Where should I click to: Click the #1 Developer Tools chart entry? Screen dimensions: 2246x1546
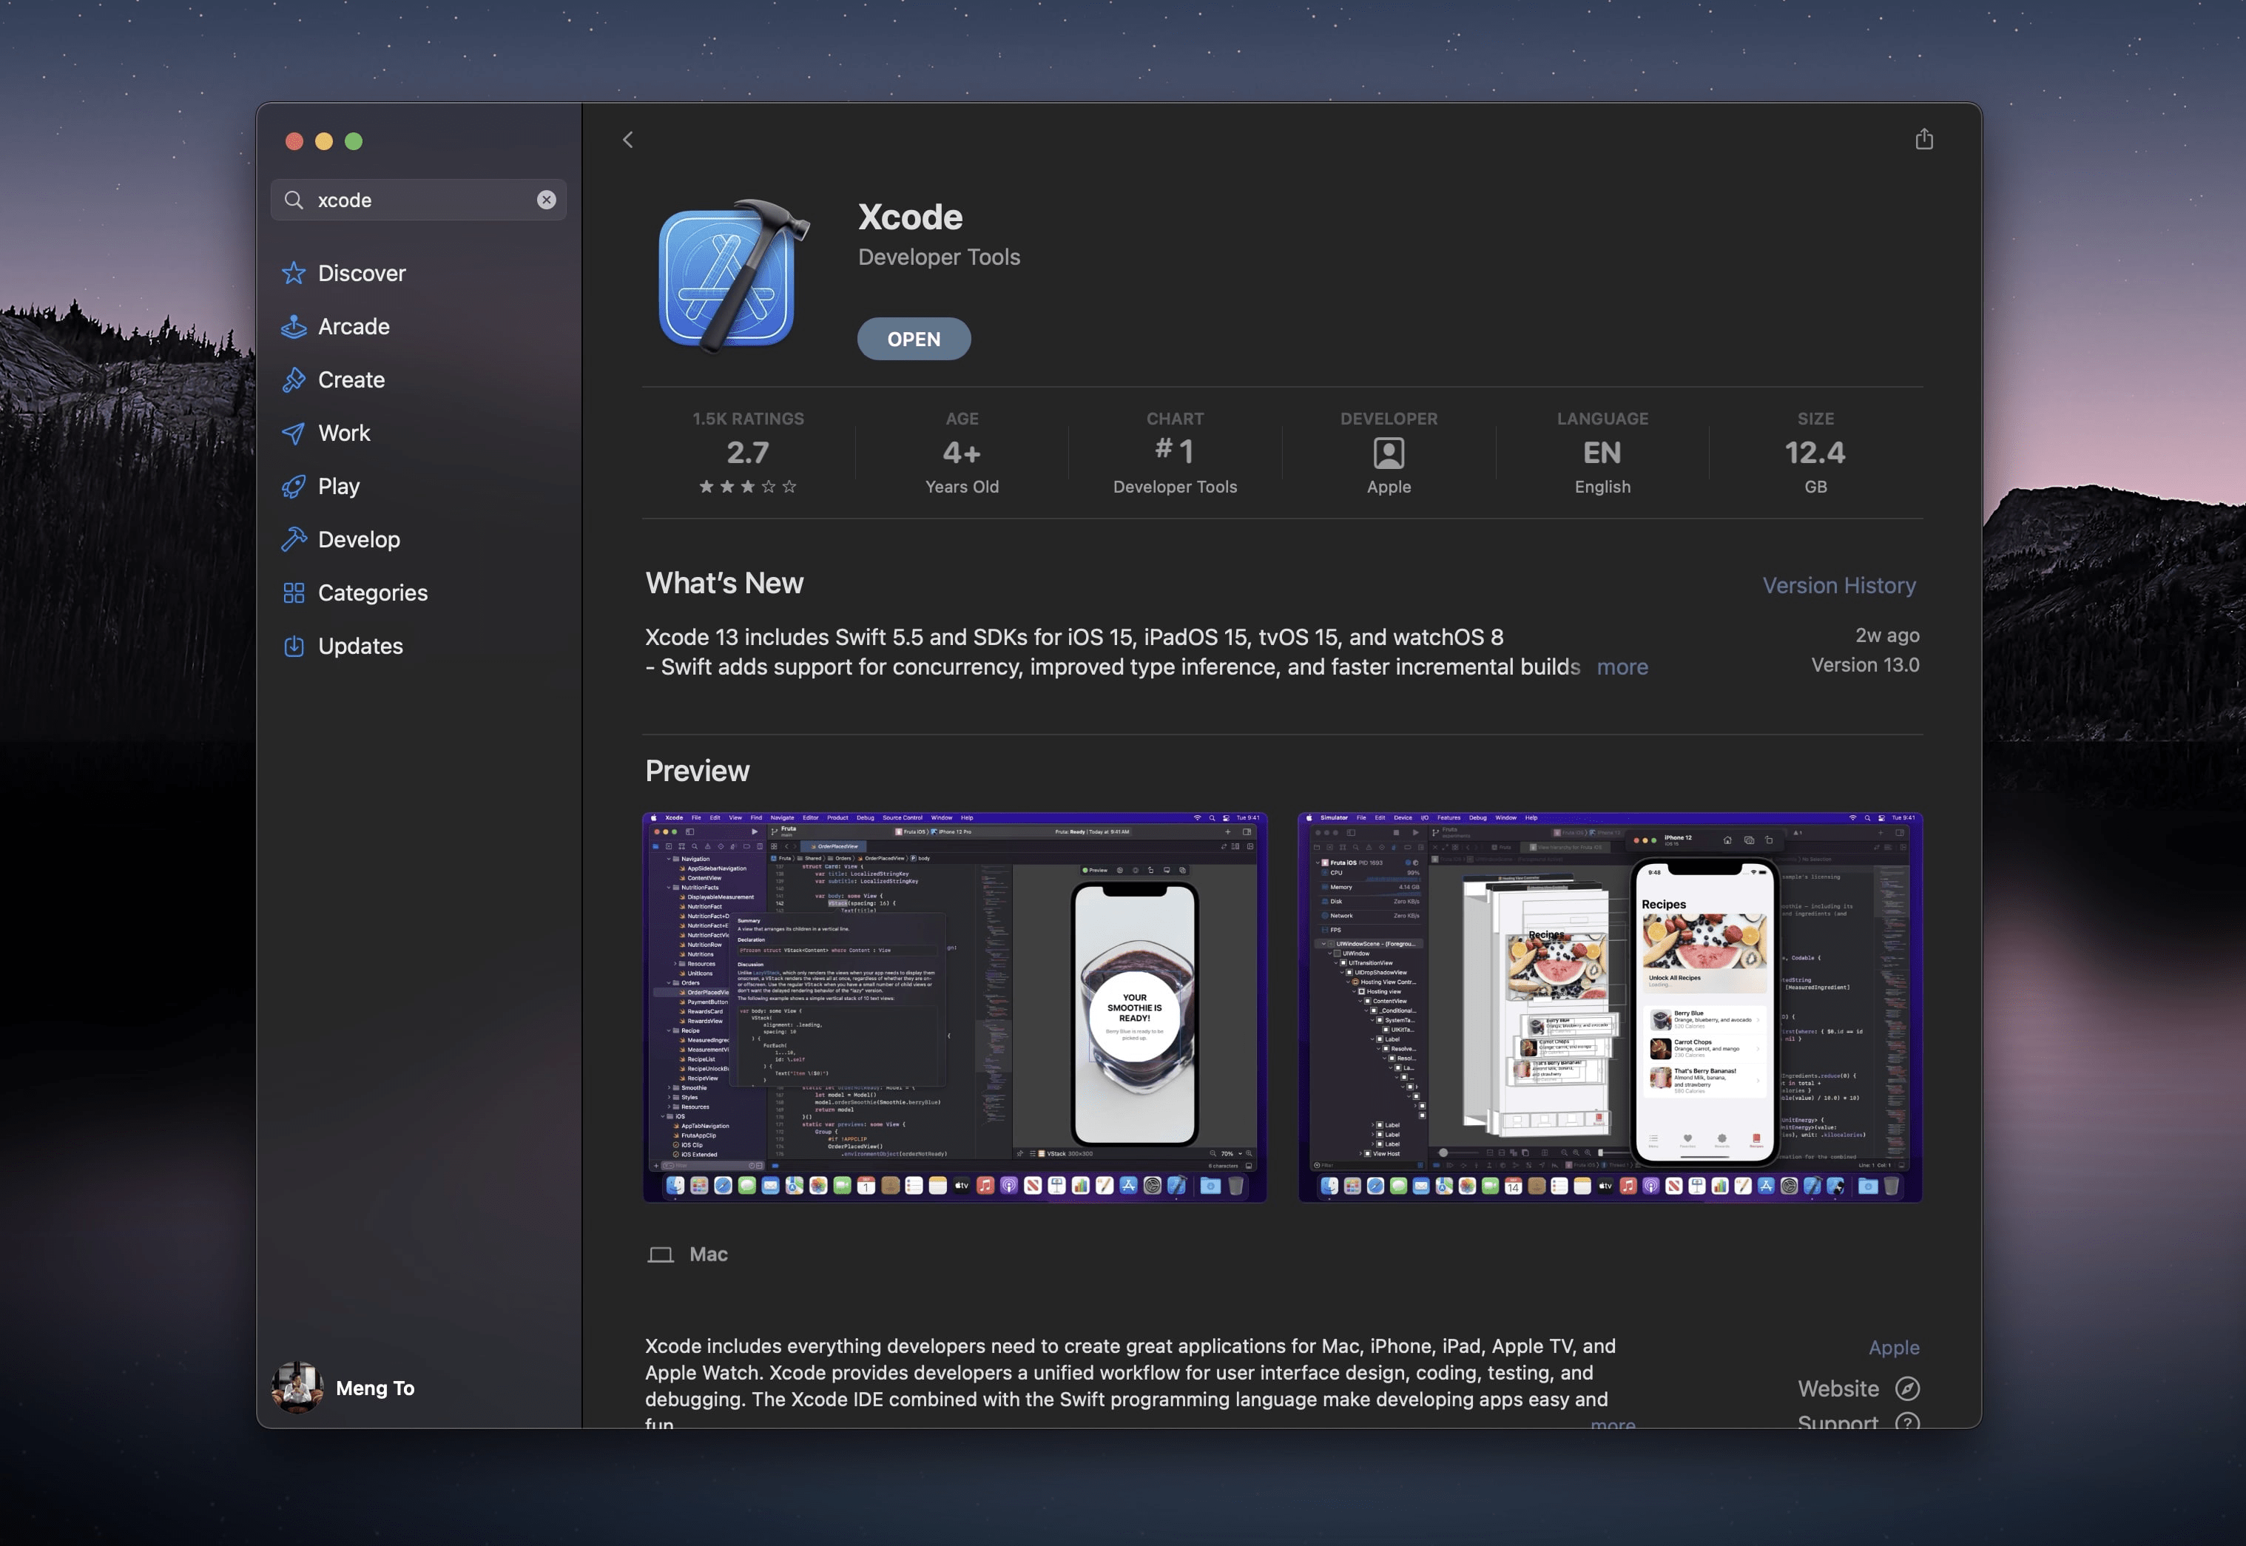pyautogui.click(x=1175, y=453)
